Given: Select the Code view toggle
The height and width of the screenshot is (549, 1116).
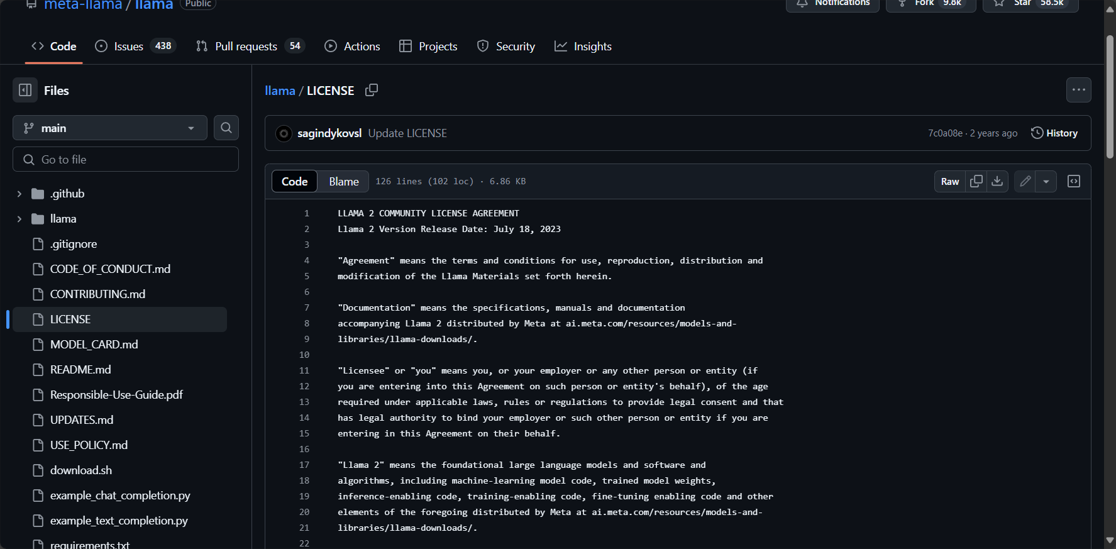Looking at the screenshot, I should [x=294, y=181].
